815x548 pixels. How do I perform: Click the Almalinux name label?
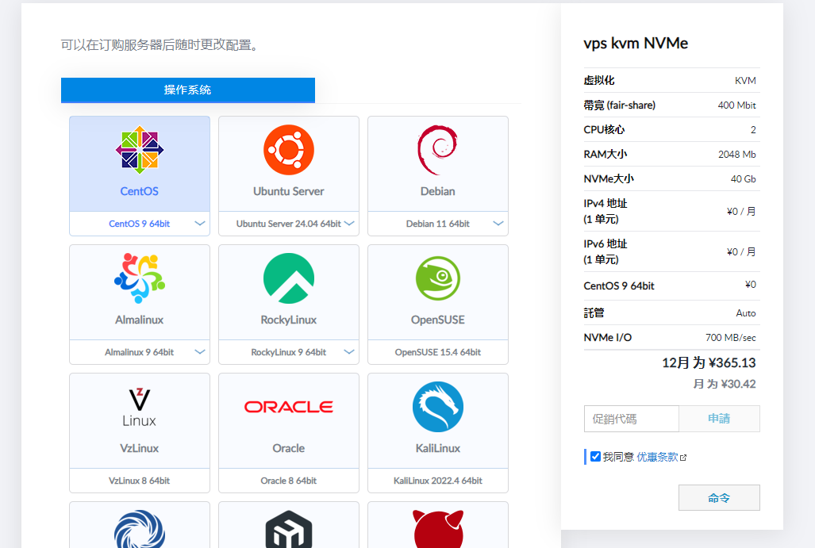(140, 320)
